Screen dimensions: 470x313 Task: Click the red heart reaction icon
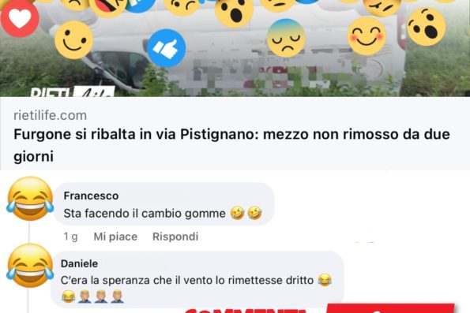click(x=20, y=18)
